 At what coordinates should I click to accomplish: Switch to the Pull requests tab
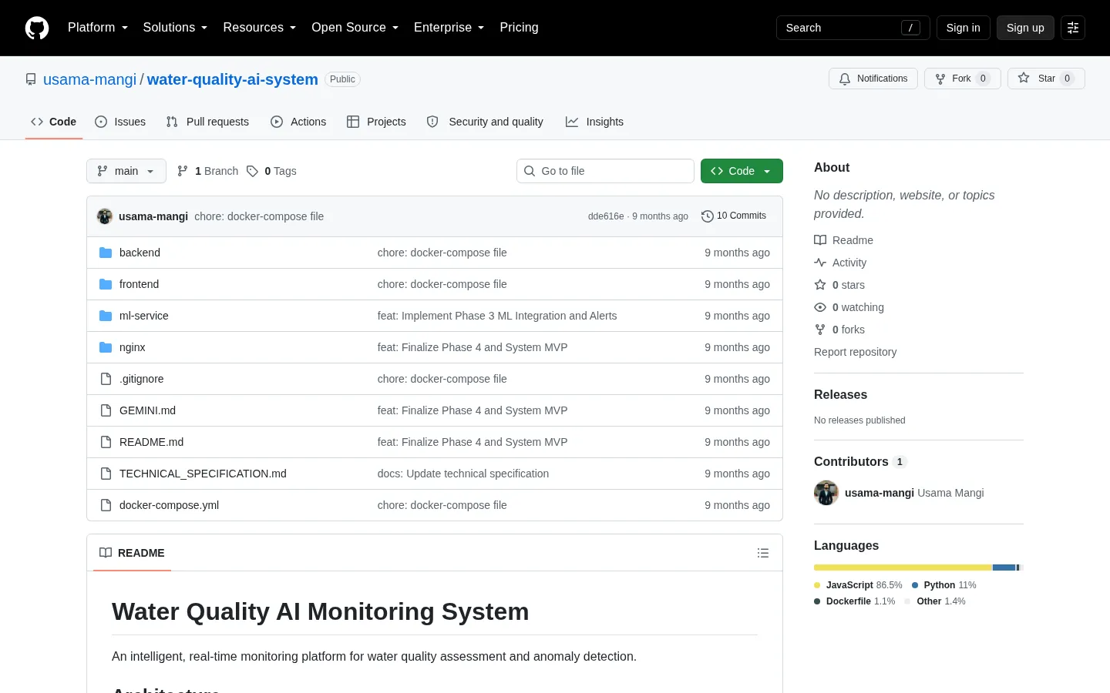click(x=207, y=122)
